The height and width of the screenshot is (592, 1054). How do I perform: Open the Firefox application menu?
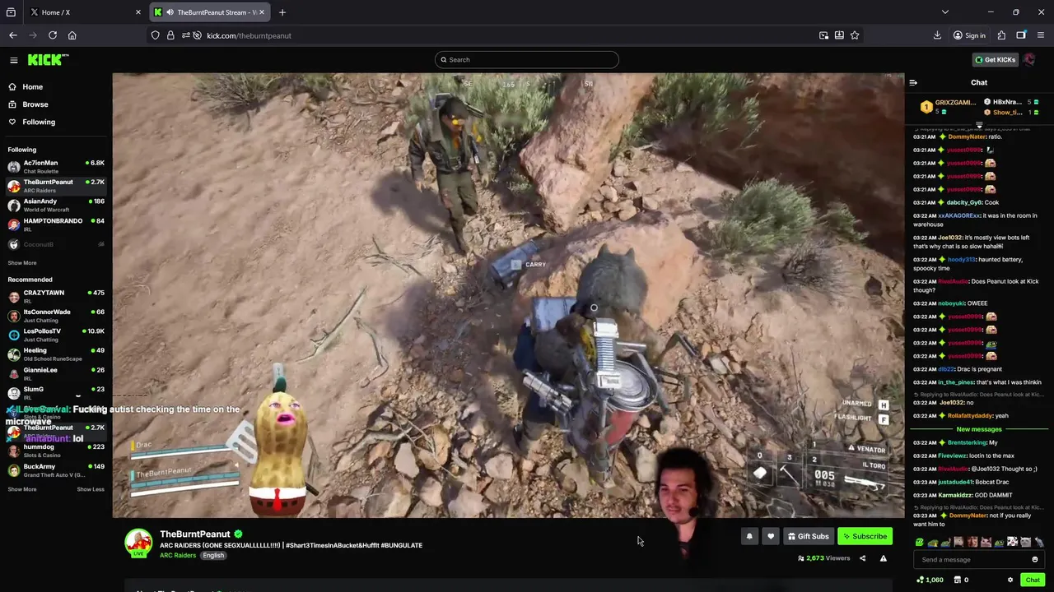pos(1041,35)
